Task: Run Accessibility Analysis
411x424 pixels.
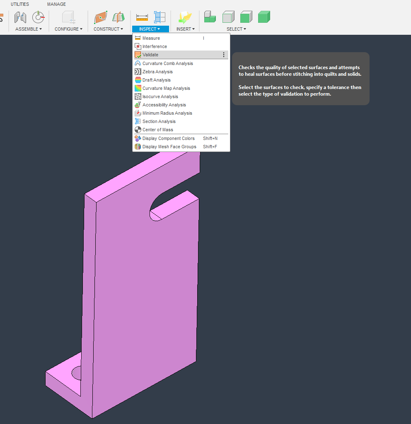Action: click(x=164, y=105)
